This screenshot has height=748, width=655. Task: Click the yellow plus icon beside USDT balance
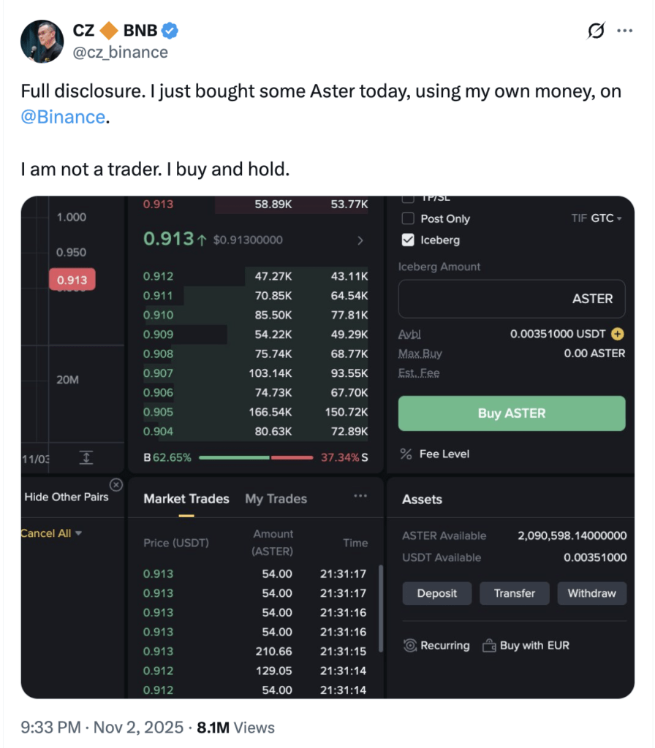click(618, 334)
